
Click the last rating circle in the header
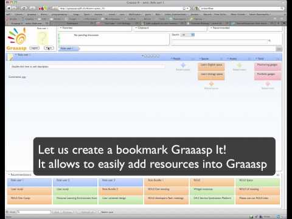coord(158,56)
